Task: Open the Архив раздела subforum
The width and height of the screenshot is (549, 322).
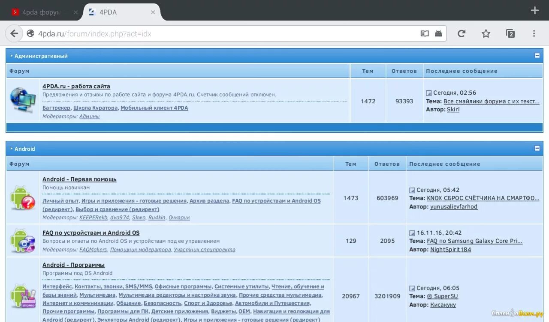Action: coord(209,201)
